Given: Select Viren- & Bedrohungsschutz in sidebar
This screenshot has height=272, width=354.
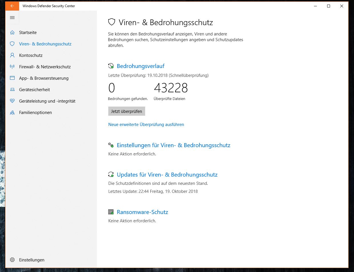Looking at the screenshot, I should coord(45,44).
